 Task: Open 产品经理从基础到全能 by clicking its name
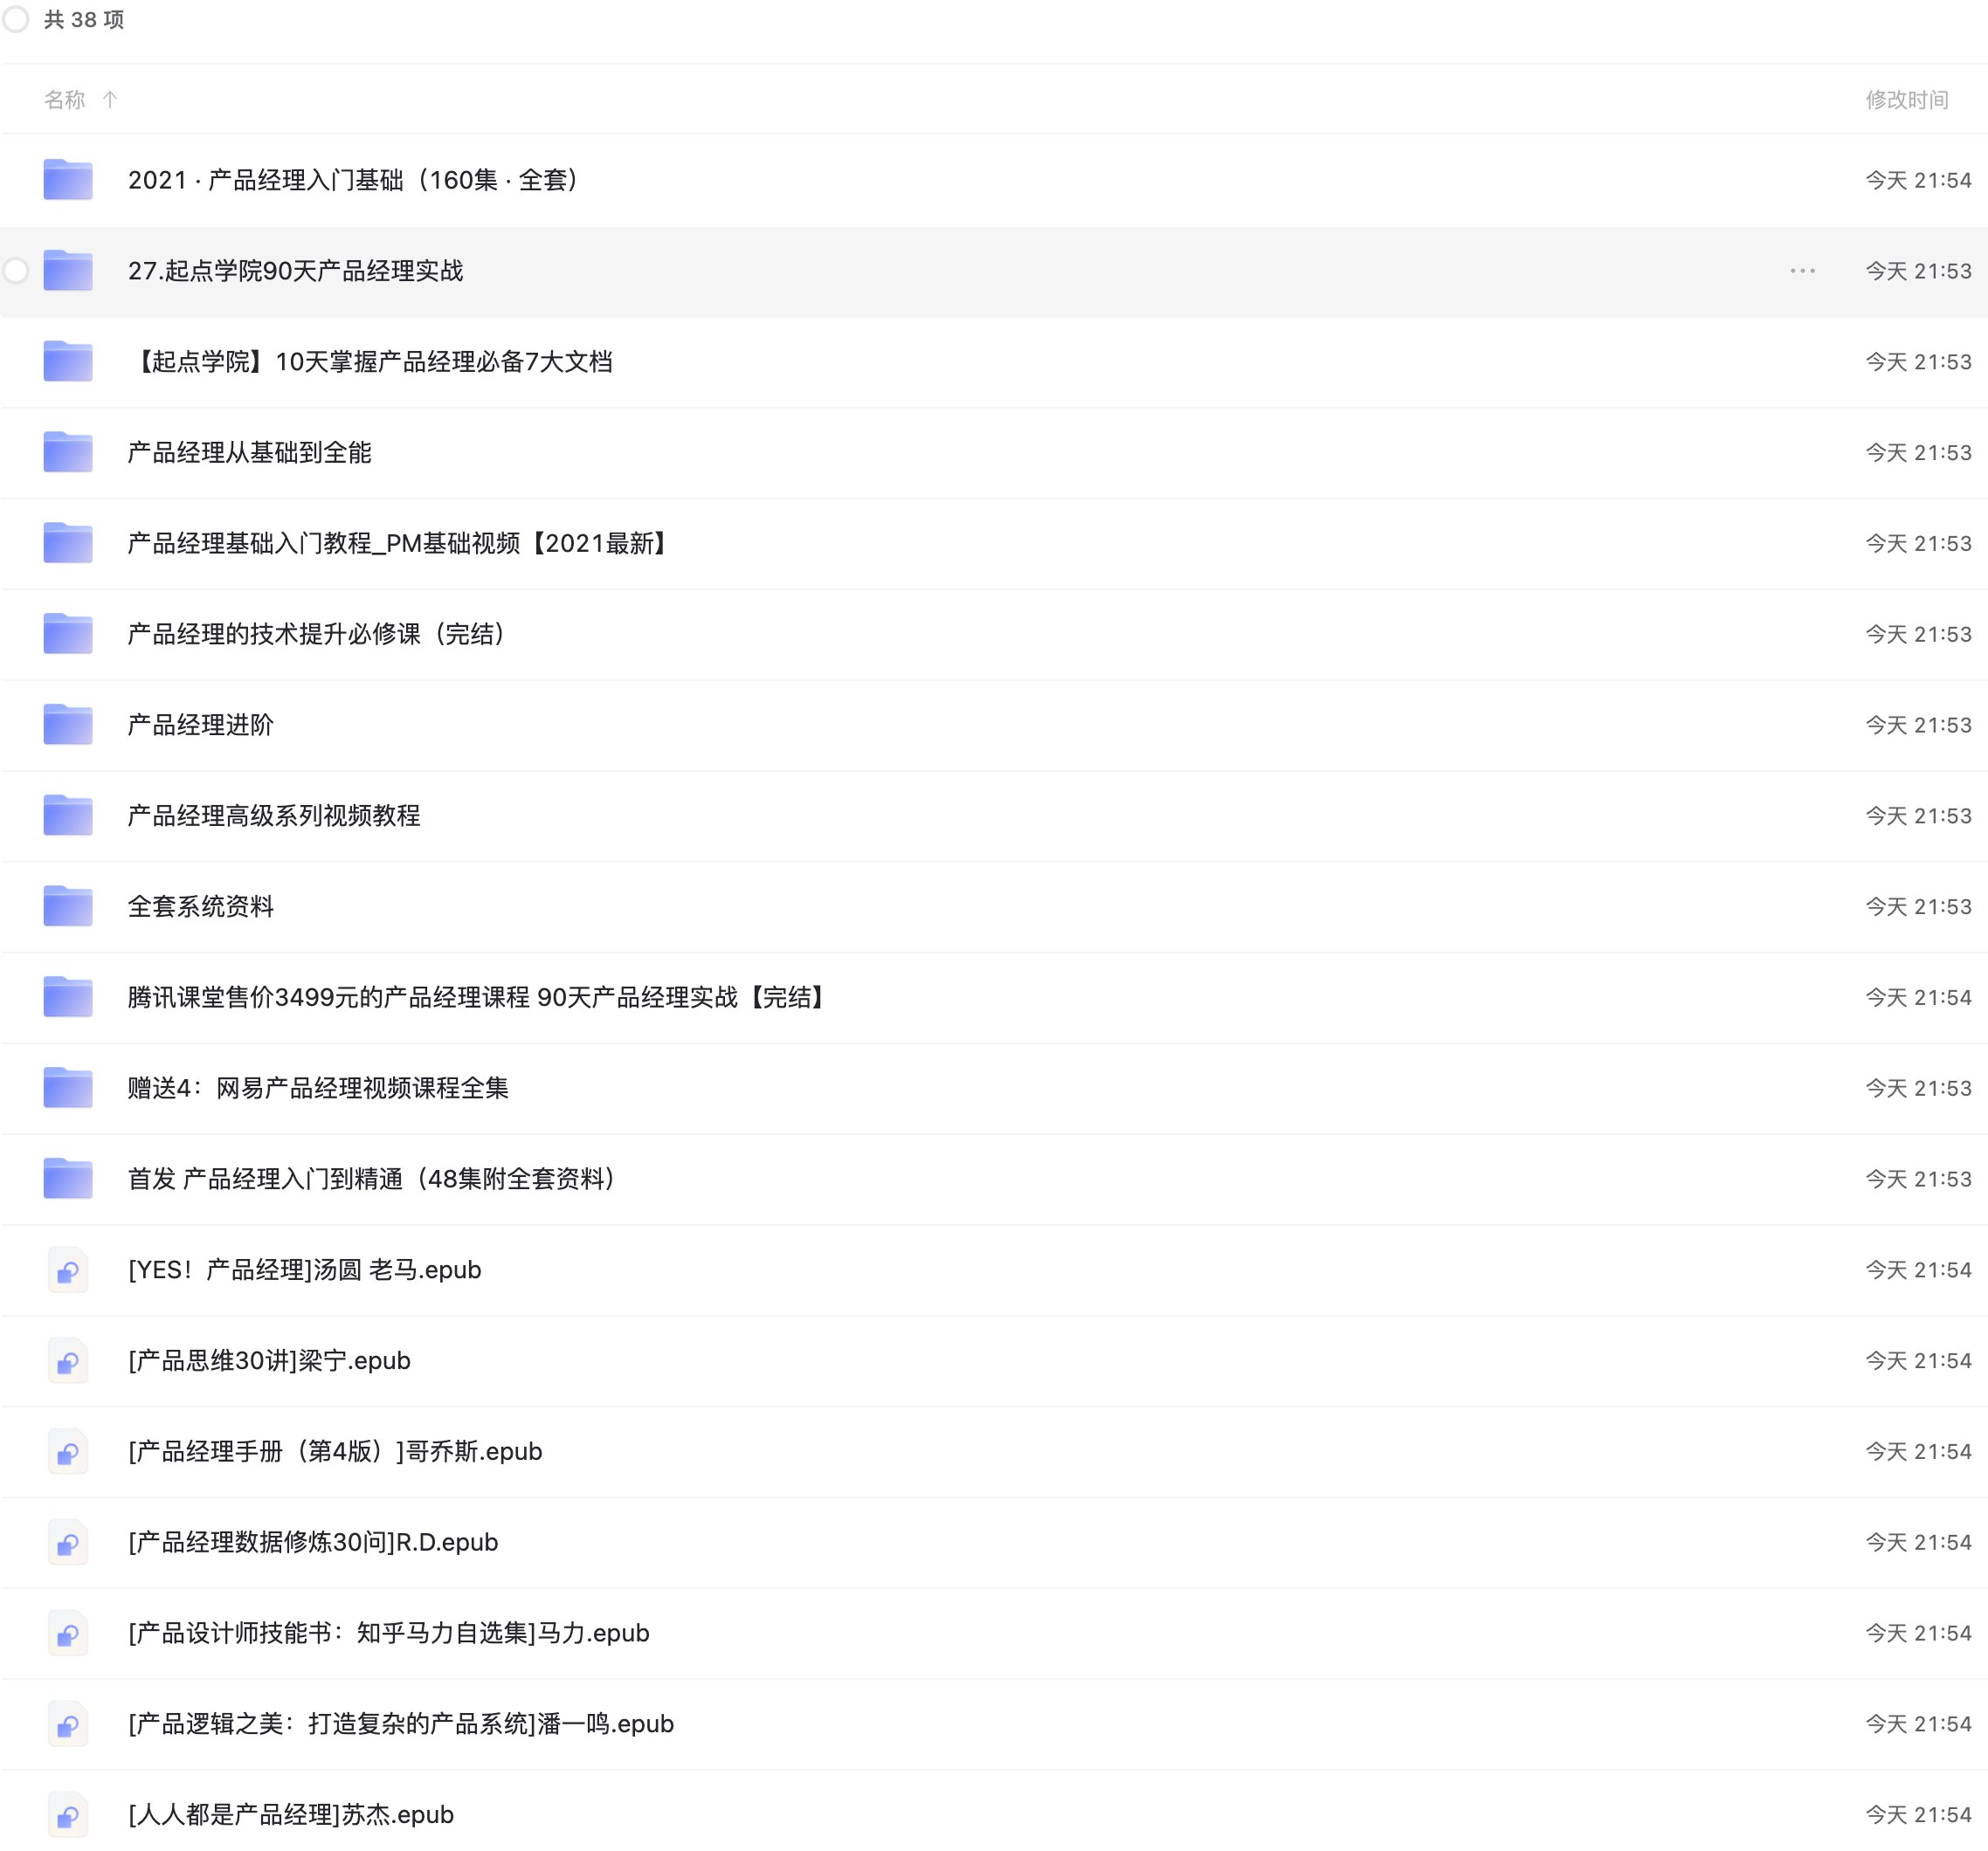[x=250, y=453]
